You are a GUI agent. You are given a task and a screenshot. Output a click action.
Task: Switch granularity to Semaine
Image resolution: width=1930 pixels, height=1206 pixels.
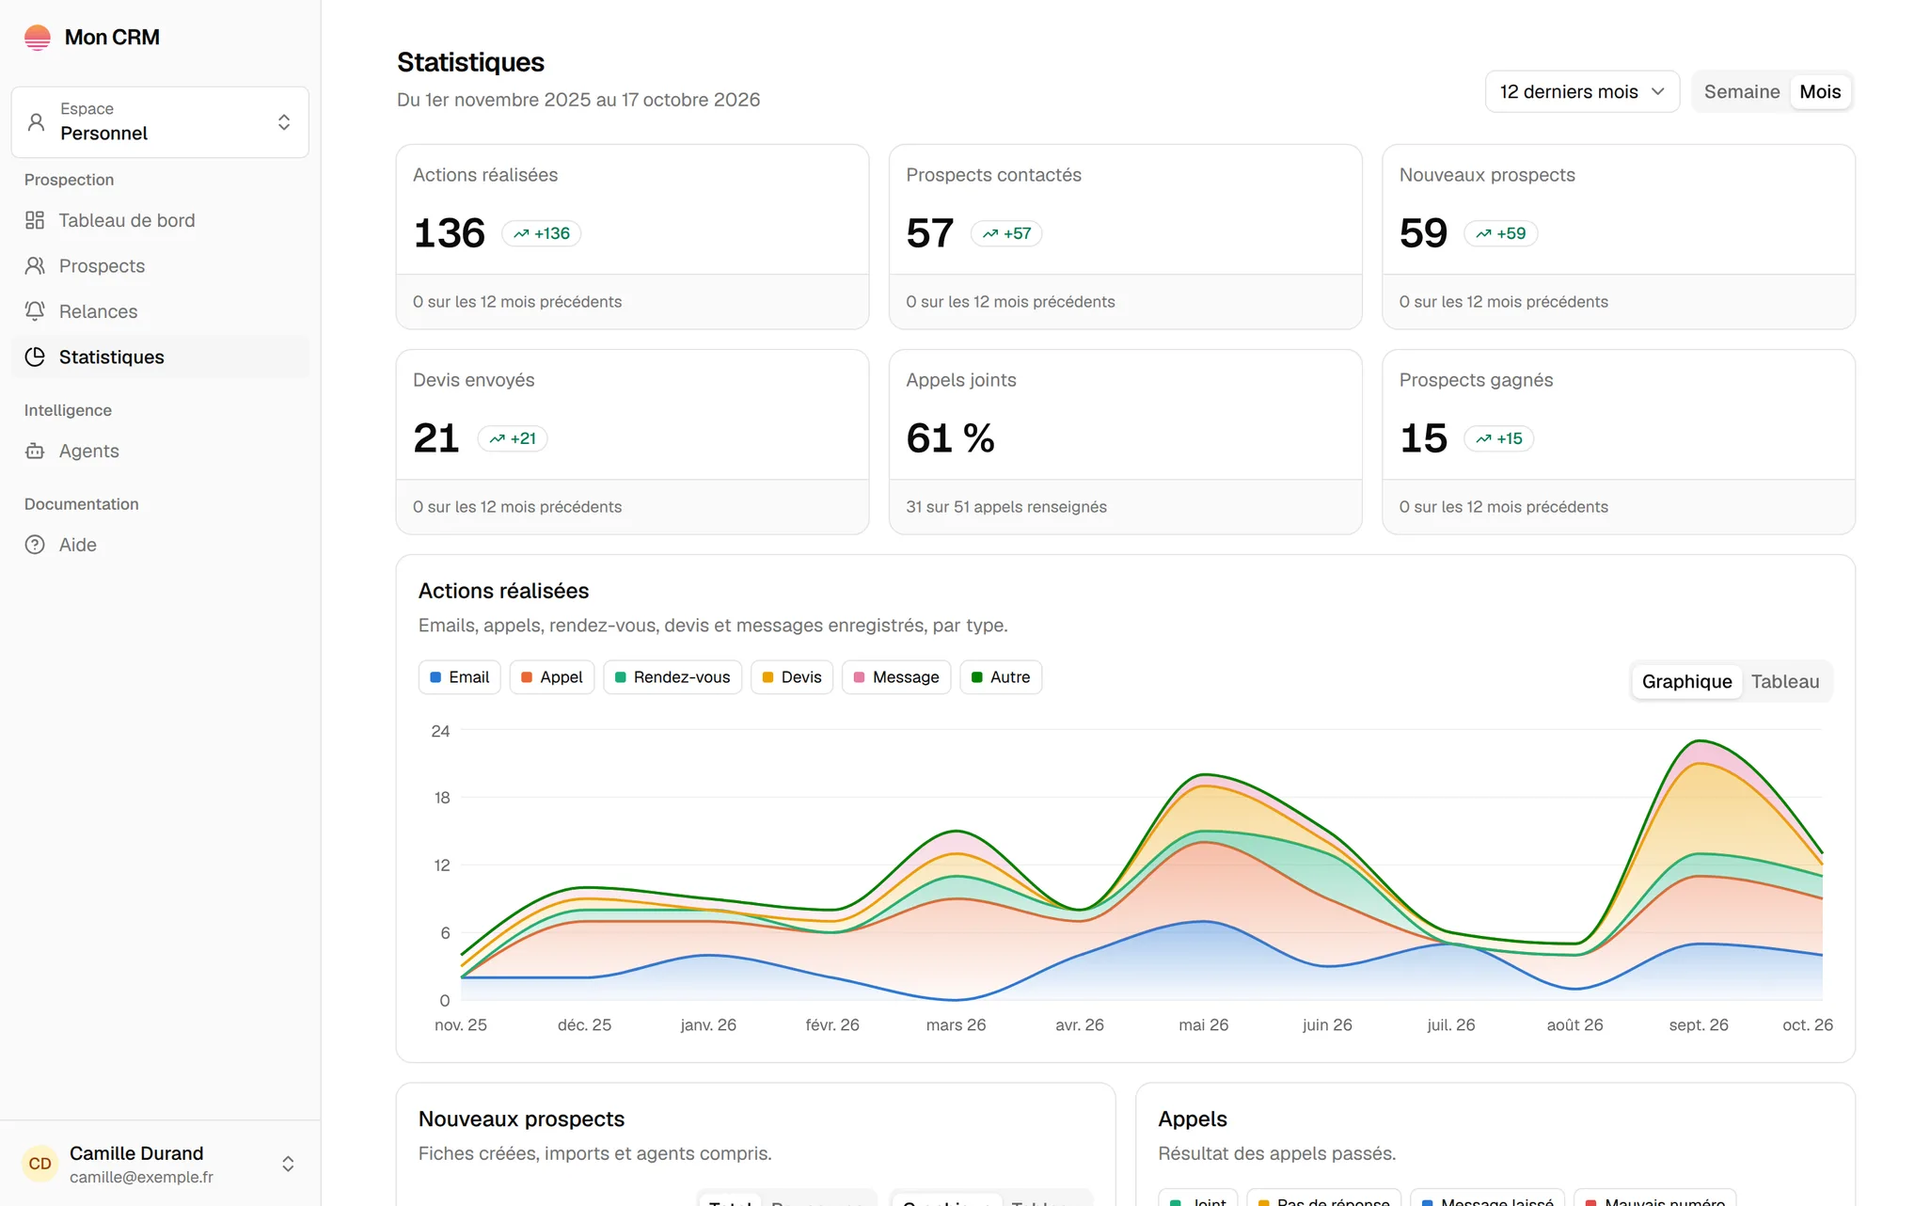tap(1742, 92)
